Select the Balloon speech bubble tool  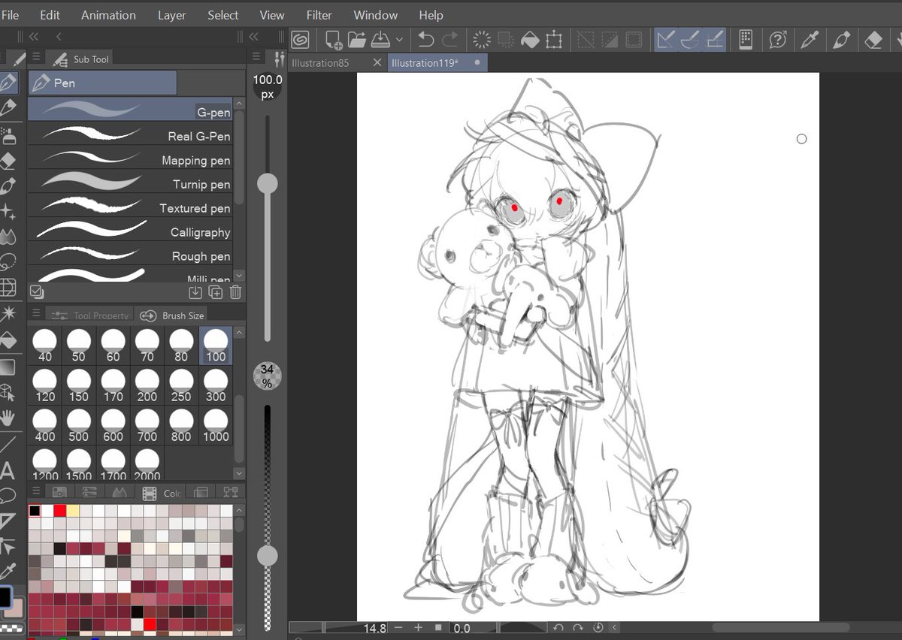[8, 496]
